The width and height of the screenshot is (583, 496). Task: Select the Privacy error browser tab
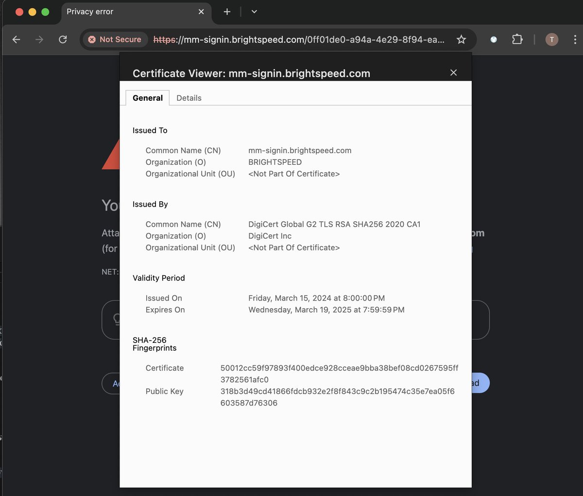[136, 12]
